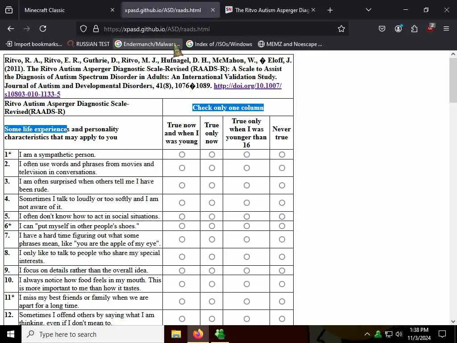The width and height of the screenshot is (457, 343).
Task: Select the xpasd.github.io raads.html tab
Action: coord(170,10)
